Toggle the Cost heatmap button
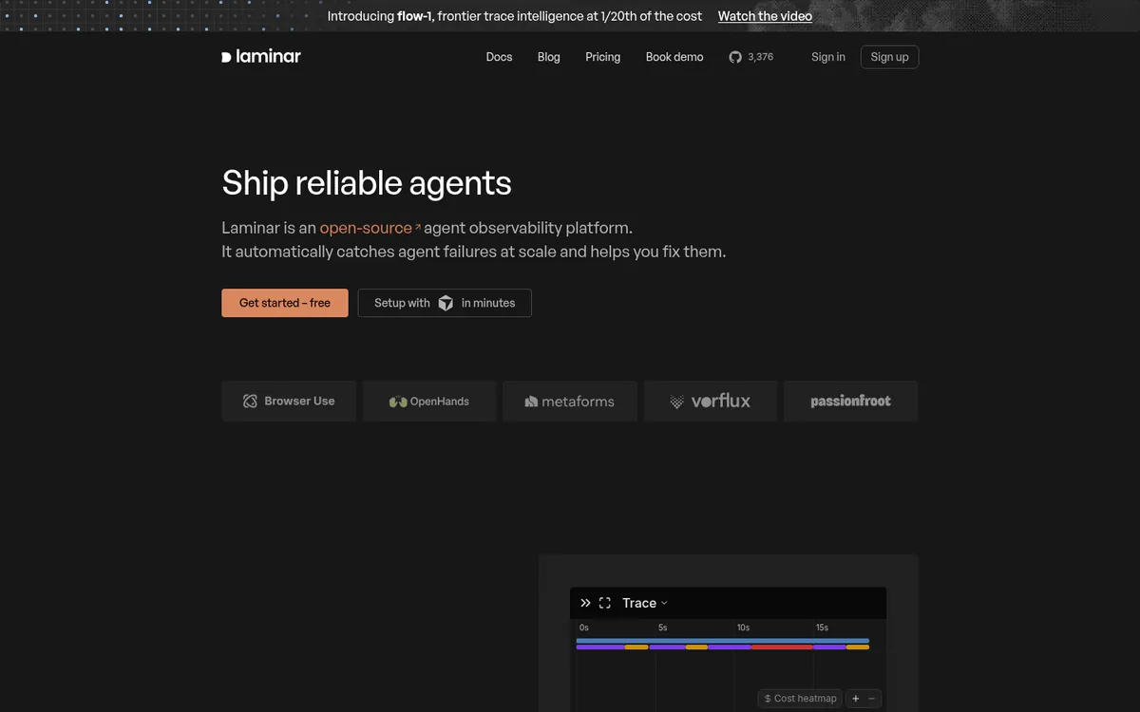This screenshot has height=712, width=1140. click(x=800, y=699)
